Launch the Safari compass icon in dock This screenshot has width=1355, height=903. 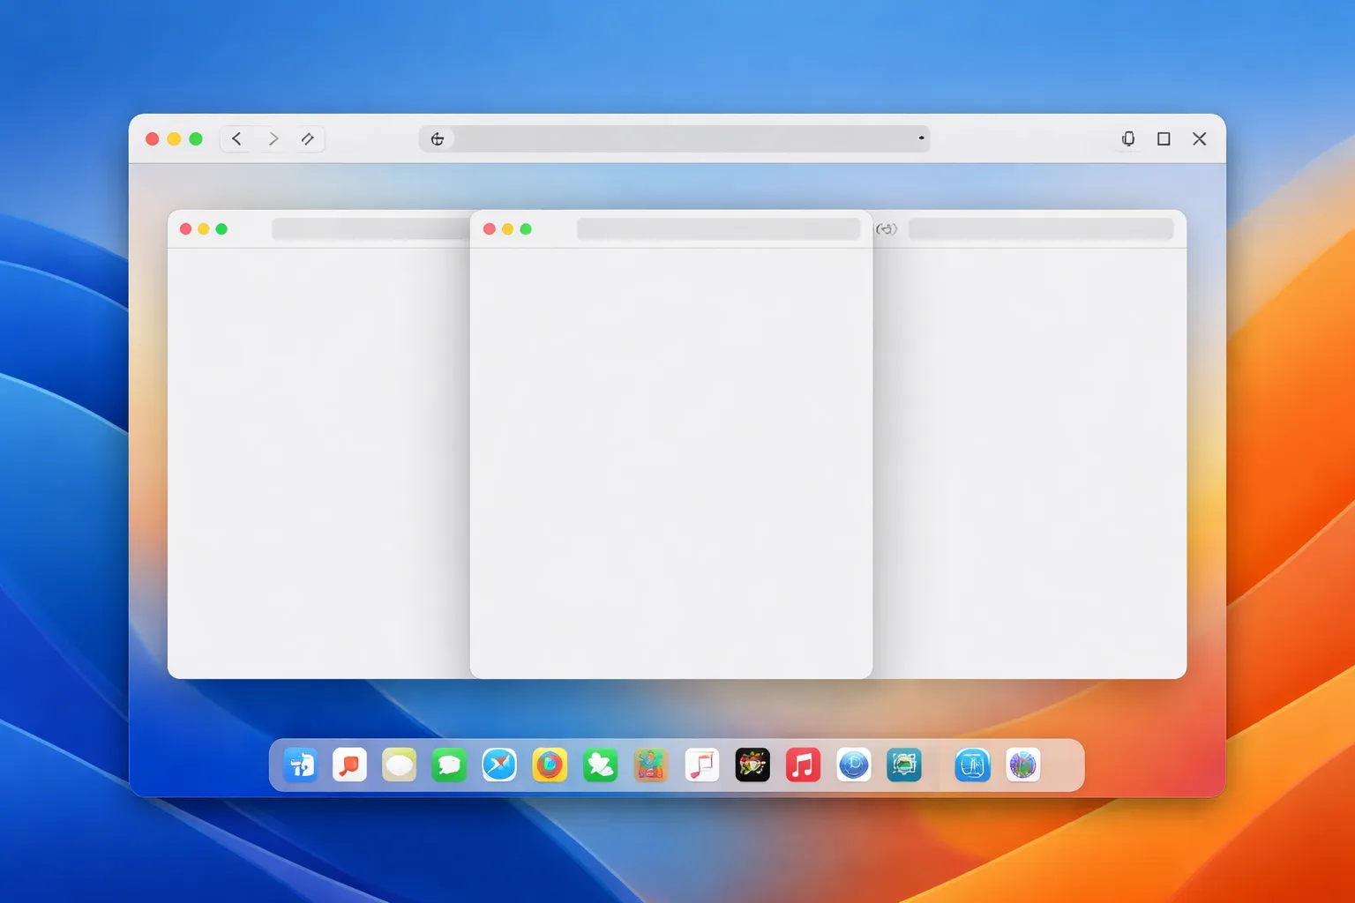(499, 765)
